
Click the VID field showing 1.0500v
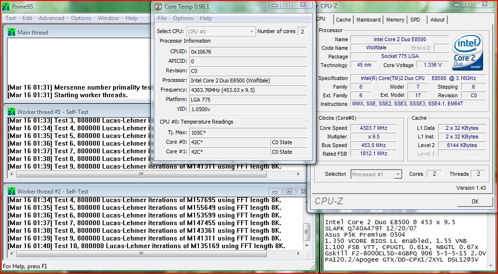[248, 109]
